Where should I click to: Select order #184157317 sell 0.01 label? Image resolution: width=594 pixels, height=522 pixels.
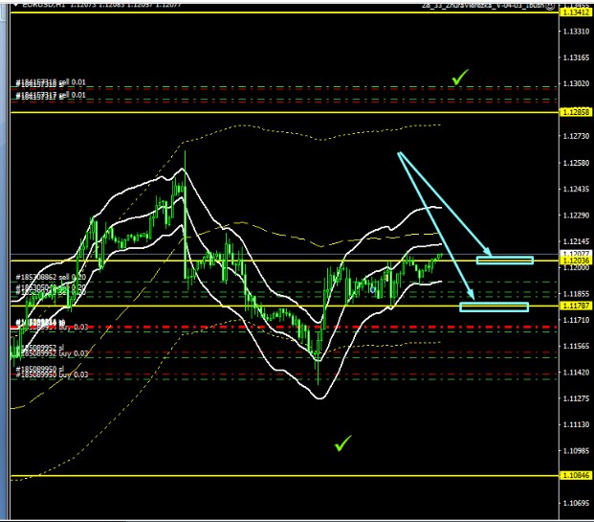pyautogui.click(x=51, y=95)
